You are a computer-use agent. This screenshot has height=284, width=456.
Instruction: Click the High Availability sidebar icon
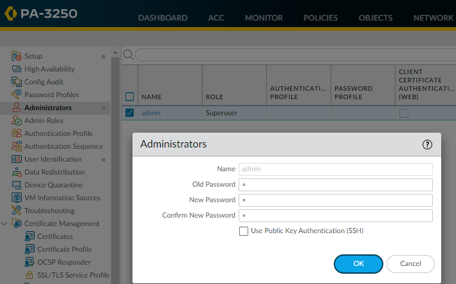17,69
